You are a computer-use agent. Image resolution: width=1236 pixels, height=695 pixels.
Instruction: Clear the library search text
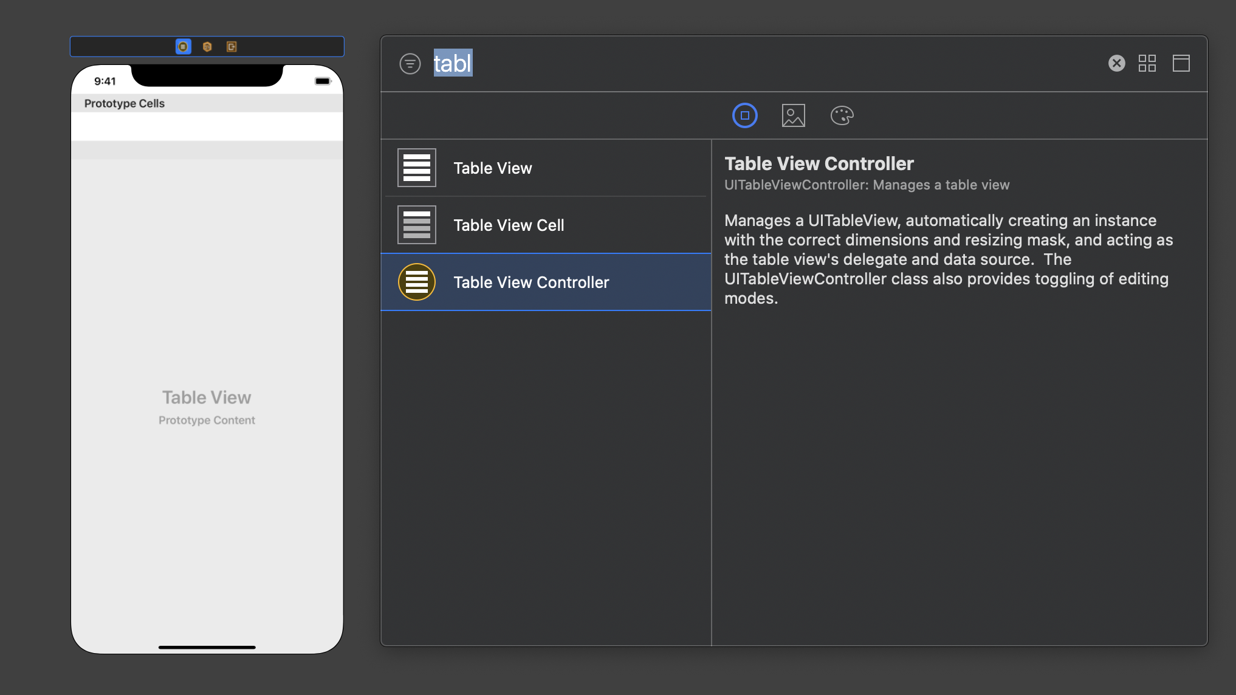[1116, 63]
